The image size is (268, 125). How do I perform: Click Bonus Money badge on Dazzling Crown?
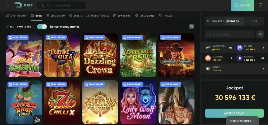click(x=94, y=37)
